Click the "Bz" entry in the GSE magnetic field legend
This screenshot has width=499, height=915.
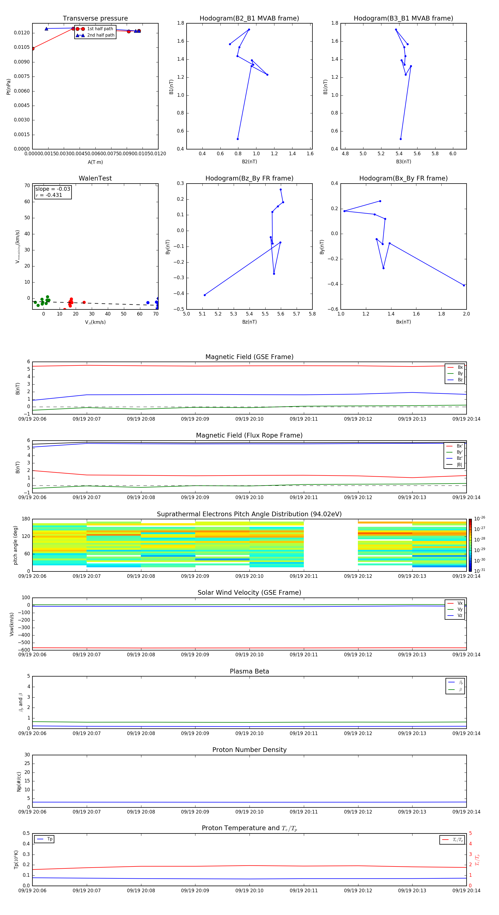tap(455, 380)
